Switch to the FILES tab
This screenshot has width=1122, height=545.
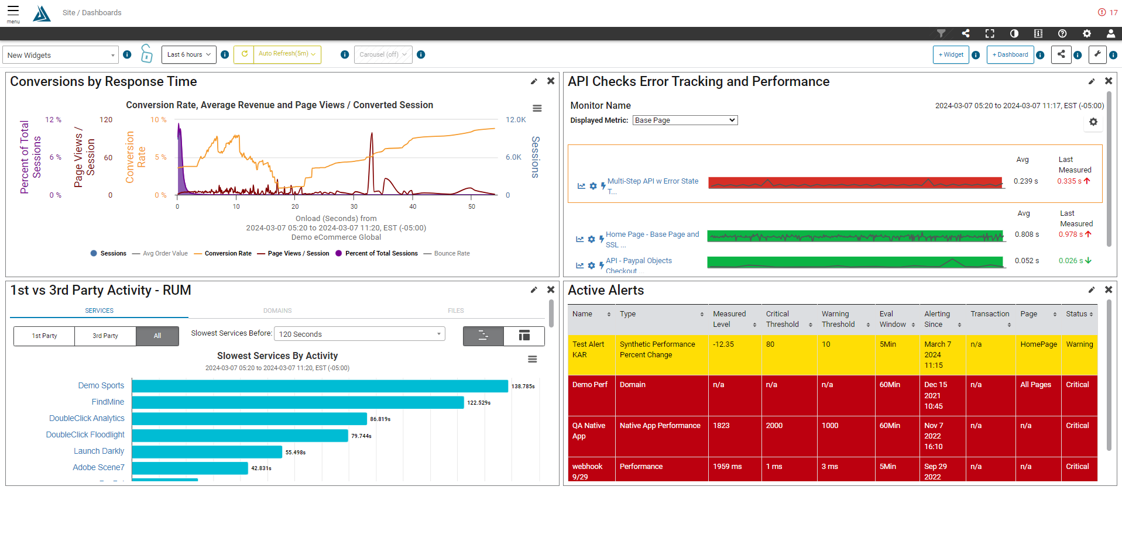(455, 311)
